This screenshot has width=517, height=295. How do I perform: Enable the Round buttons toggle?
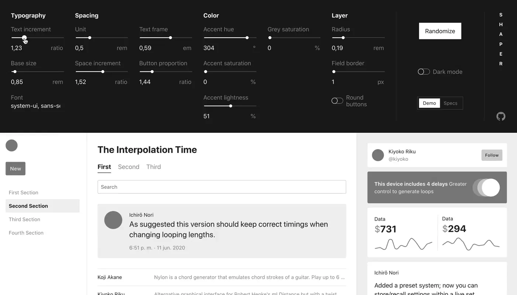pyautogui.click(x=337, y=101)
